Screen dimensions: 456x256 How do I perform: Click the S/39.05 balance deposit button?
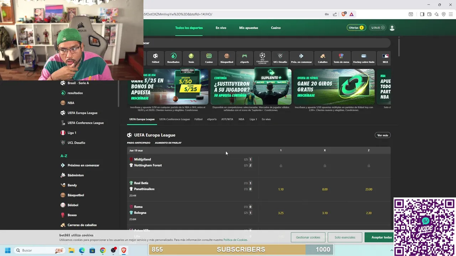point(378,28)
